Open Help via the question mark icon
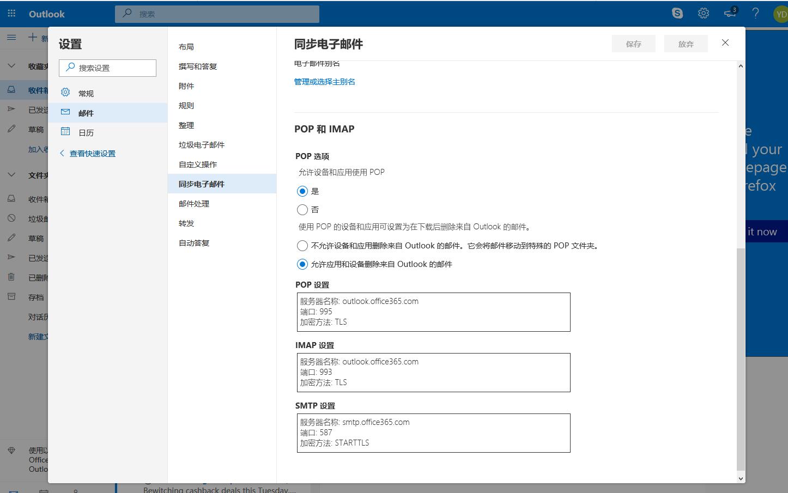Image resolution: width=788 pixels, height=493 pixels. (755, 13)
